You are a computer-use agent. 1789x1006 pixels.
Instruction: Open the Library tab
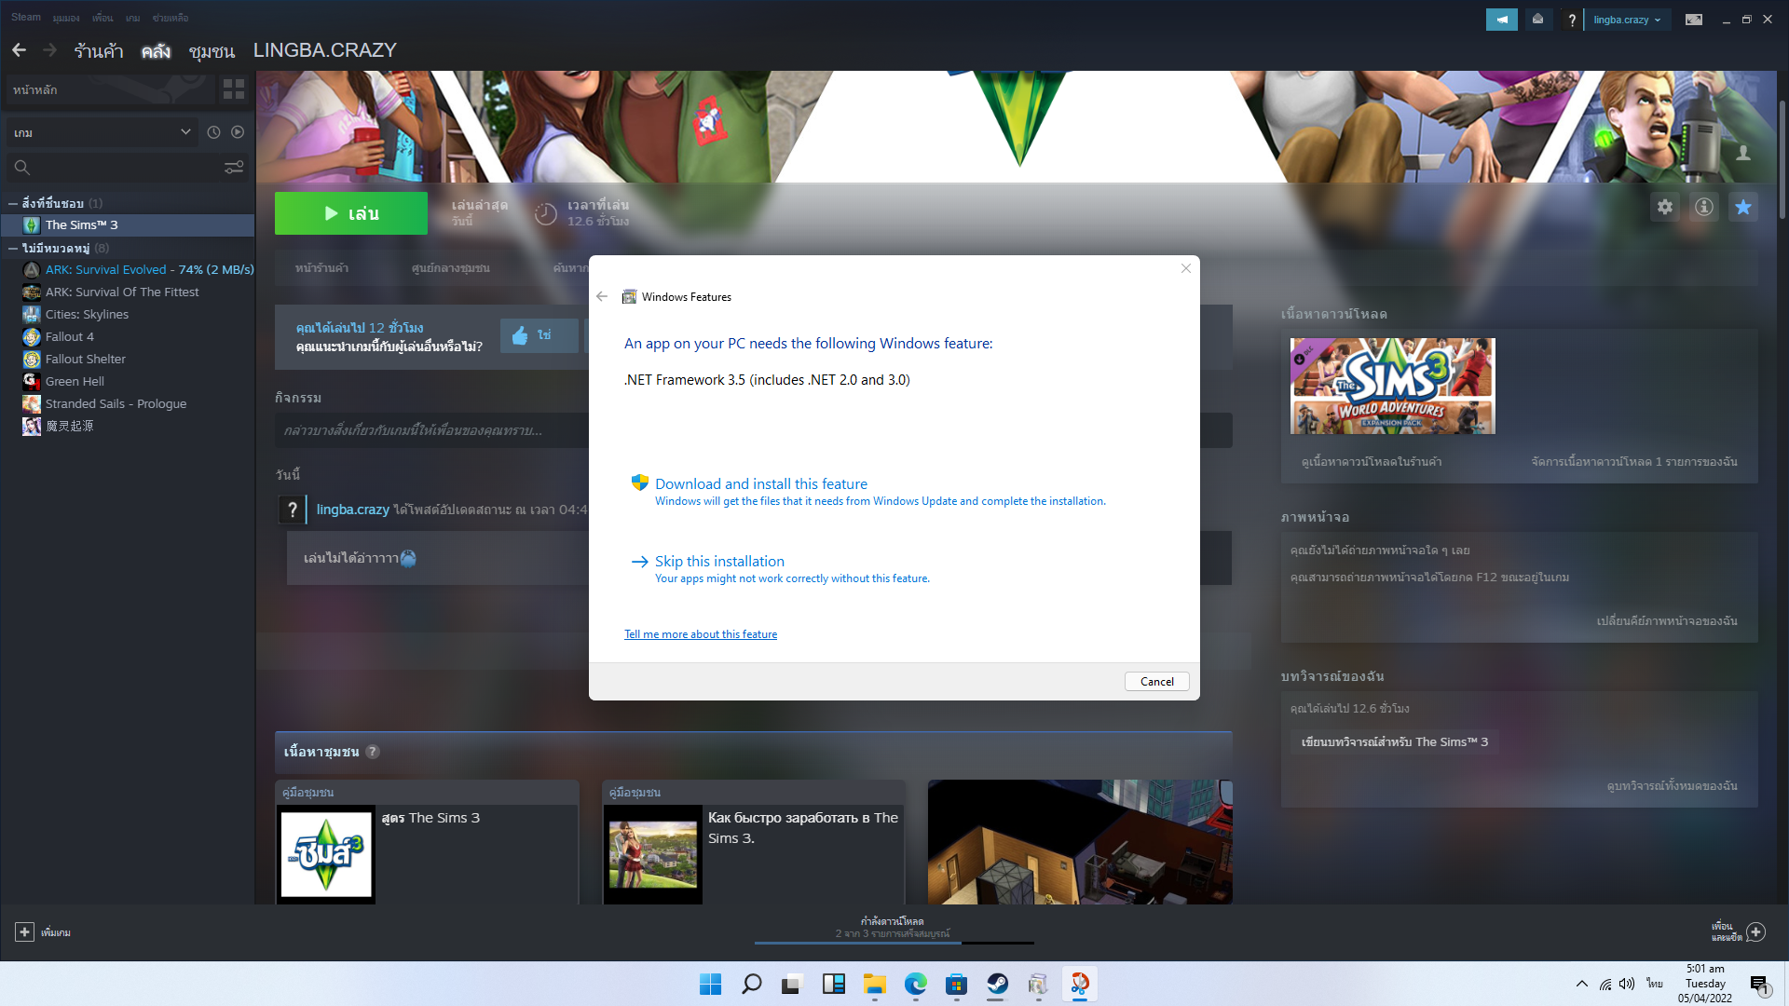click(156, 50)
